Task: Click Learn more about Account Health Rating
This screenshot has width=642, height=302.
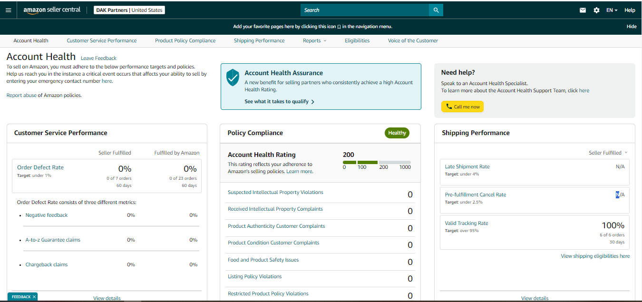Action: tap(299, 172)
